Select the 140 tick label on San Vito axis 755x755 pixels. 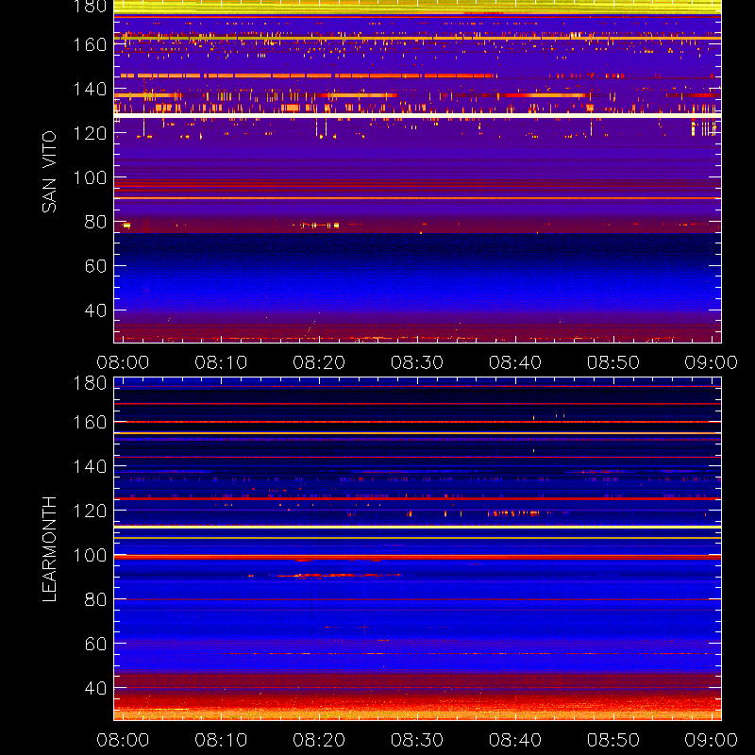[90, 89]
